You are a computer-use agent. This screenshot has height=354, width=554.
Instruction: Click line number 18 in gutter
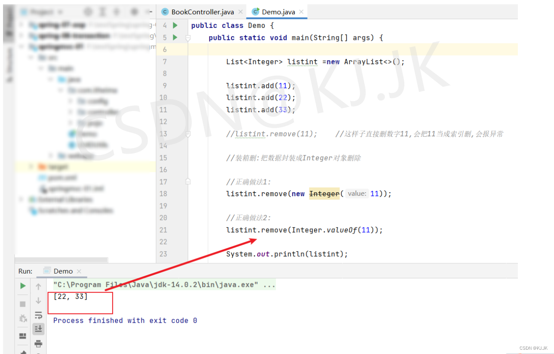click(x=163, y=194)
